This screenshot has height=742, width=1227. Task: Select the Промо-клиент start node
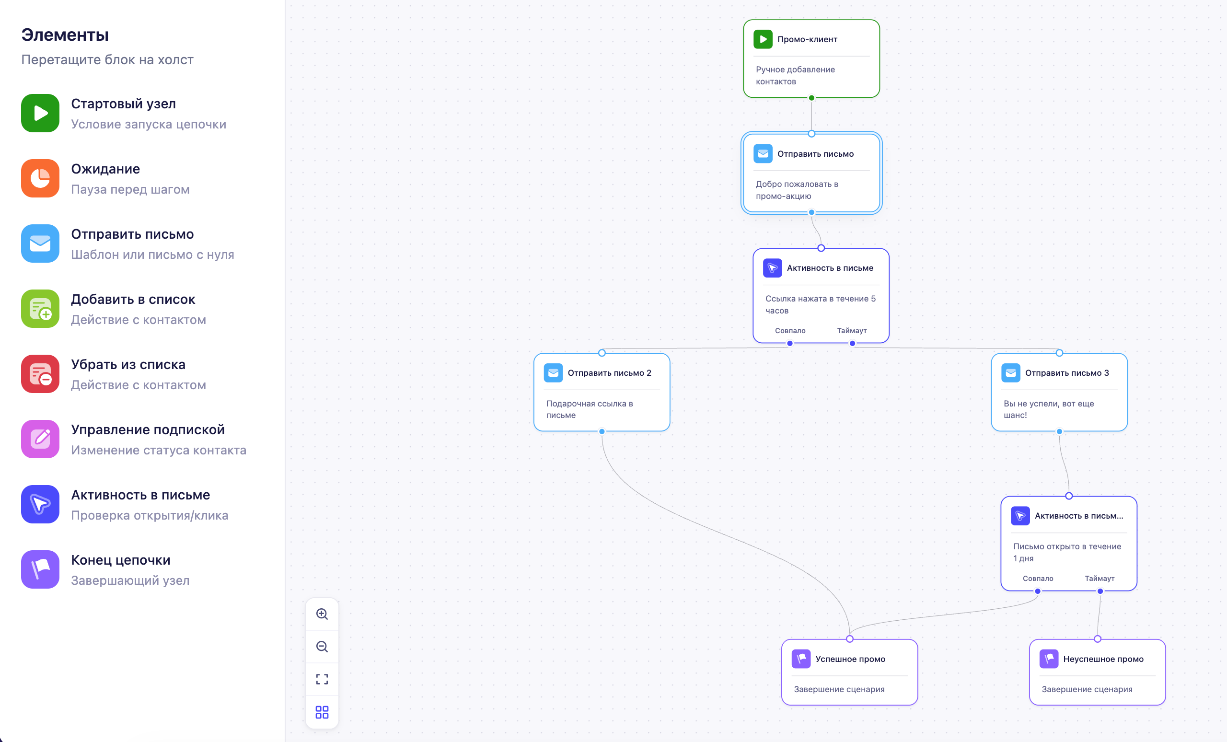(x=811, y=59)
